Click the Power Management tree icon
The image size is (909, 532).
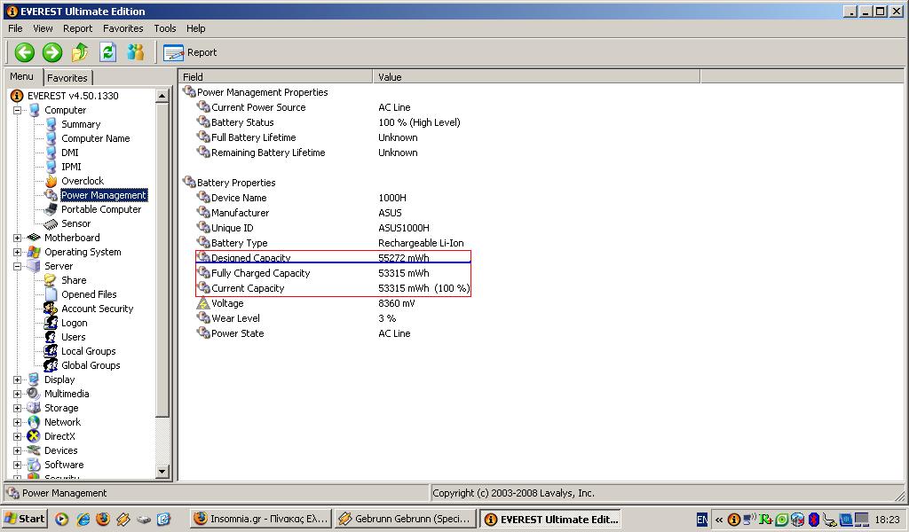coord(51,195)
